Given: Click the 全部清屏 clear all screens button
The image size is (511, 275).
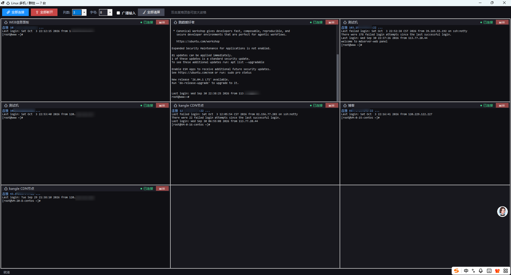Looking at the screenshot, I should (x=151, y=12).
